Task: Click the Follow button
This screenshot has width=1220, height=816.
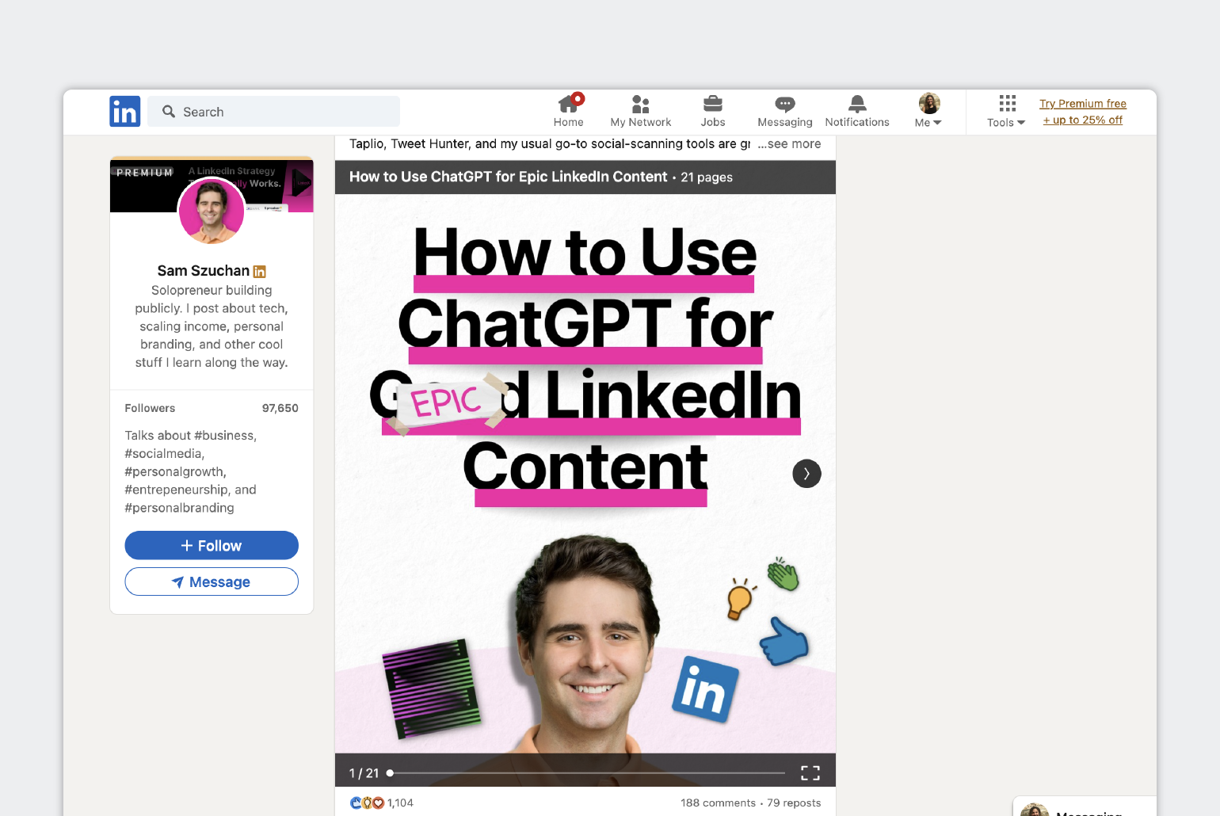Action: pos(212,546)
